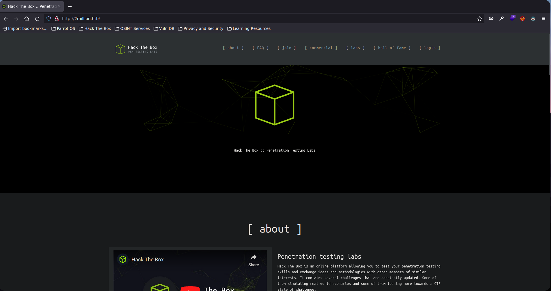
Task: Click the [ about ] section heading
Action: point(275,229)
